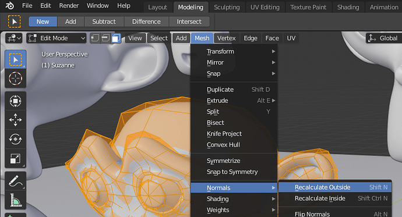This screenshot has height=217, width=402.
Task: Expand the Shading submenu
Action: coord(234,199)
